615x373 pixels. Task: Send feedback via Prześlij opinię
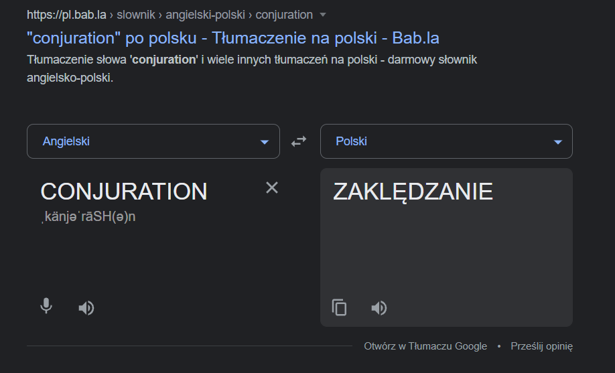point(542,346)
